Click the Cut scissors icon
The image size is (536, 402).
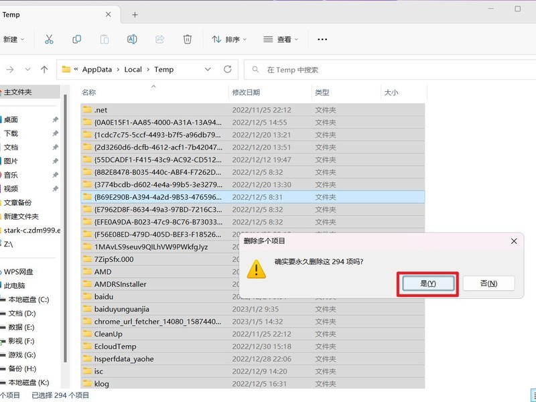click(x=49, y=40)
